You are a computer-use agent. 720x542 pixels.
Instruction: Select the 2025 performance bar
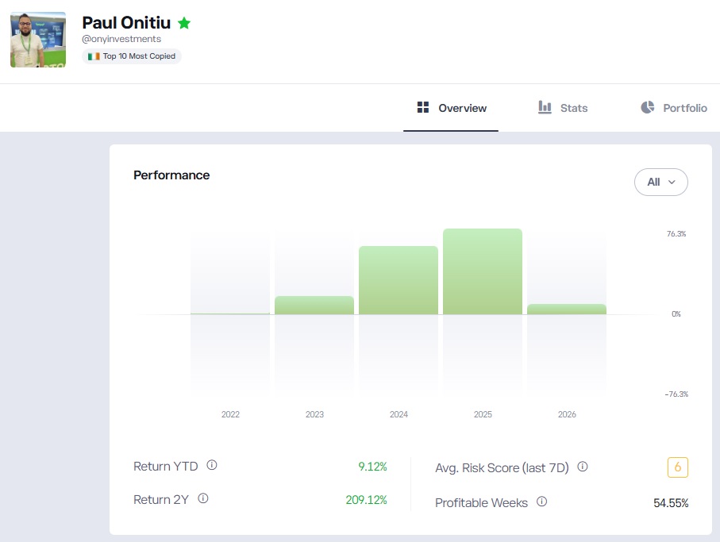(x=483, y=270)
